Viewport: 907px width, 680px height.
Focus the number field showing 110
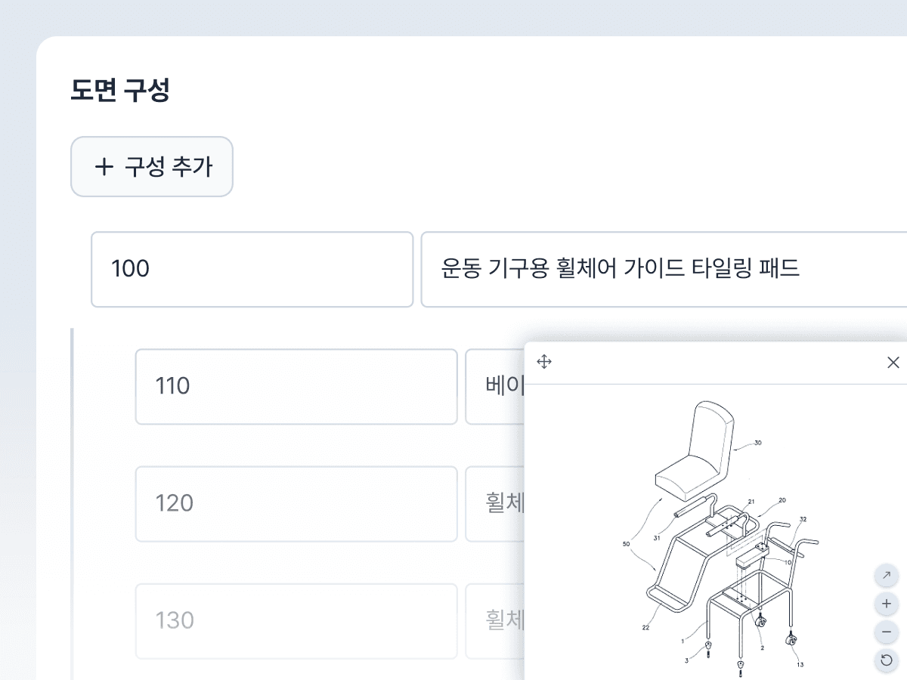tap(296, 386)
